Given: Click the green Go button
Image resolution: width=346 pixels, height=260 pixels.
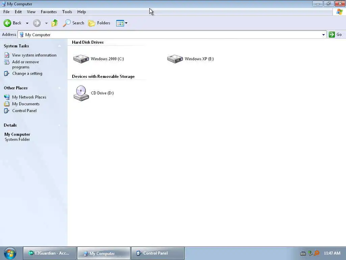Looking at the screenshot, I should 335,35.
